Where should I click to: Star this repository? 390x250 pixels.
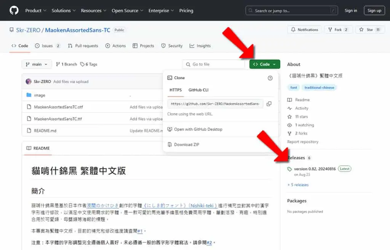click(370, 30)
